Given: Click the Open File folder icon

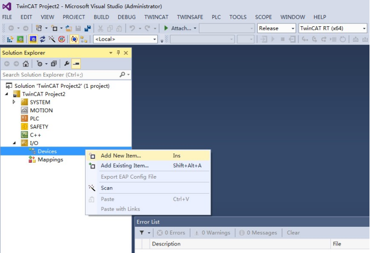Looking at the screenshot, I should pos(68,28).
